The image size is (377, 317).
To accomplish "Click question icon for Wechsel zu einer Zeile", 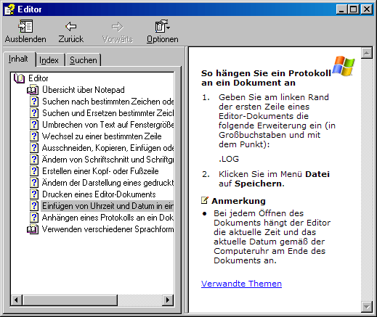I will pos(34,136).
